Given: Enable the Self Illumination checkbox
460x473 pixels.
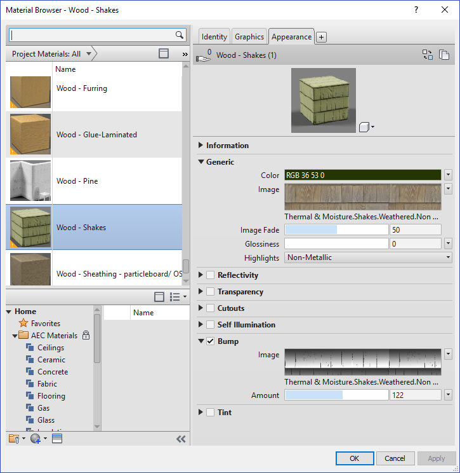Looking at the screenshot, I should (211, 325).
